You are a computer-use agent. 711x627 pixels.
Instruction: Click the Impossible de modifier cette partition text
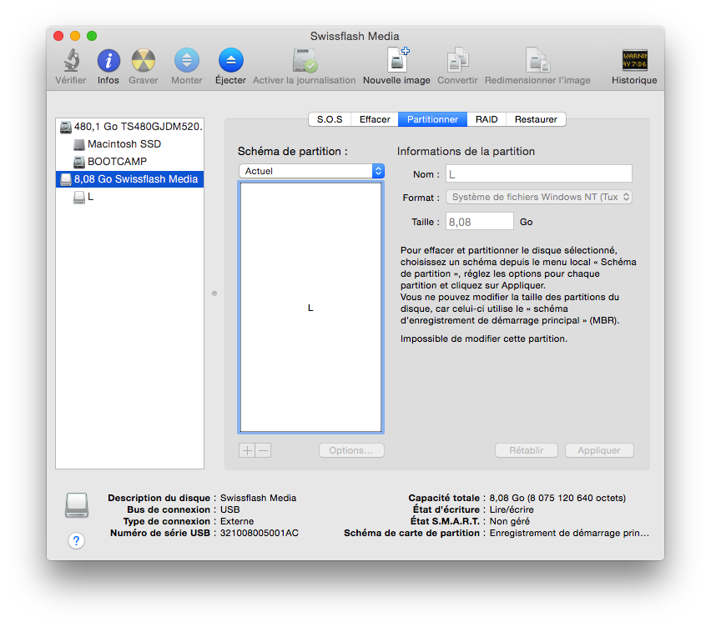[x=484, y=339]
